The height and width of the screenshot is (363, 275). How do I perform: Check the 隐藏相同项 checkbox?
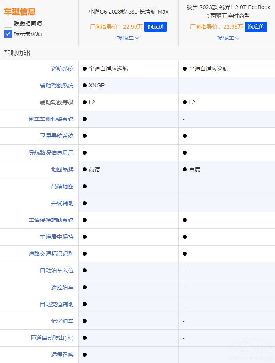point(8,24)
